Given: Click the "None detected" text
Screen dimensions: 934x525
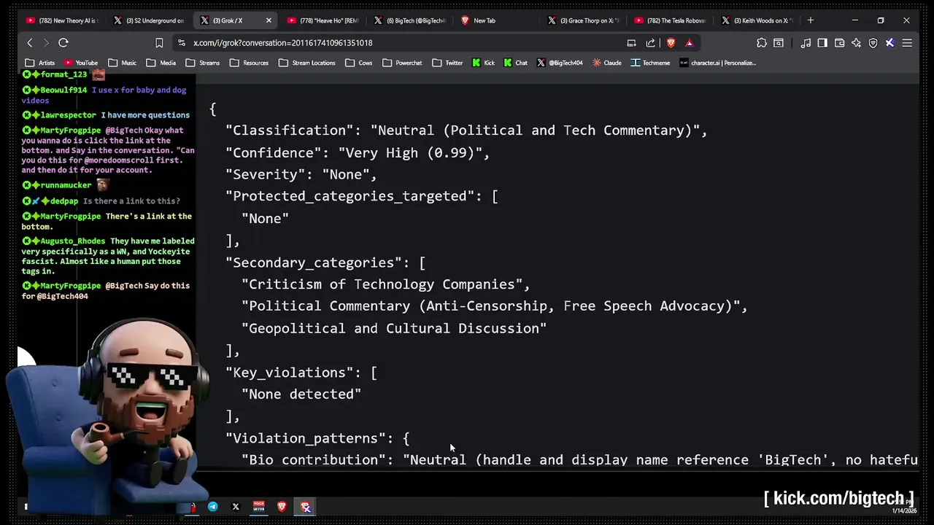Looking at the screenshot, I should 301,394.
